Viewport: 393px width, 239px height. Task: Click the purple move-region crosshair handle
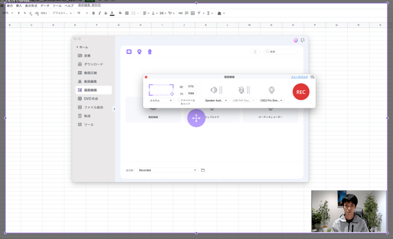[196, 118]
